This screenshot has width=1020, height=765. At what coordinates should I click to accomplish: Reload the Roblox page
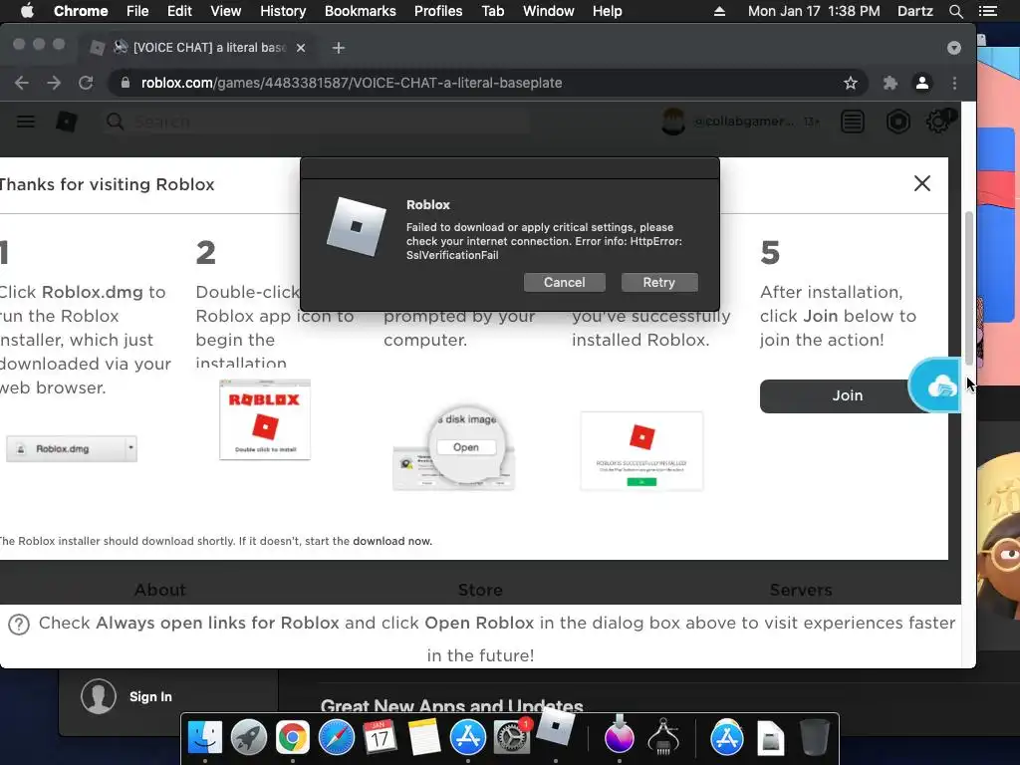pos(86,83)
